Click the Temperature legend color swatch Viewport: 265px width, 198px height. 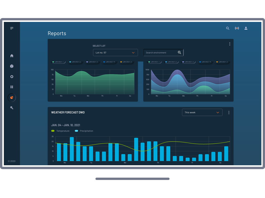tap(53, 131)
